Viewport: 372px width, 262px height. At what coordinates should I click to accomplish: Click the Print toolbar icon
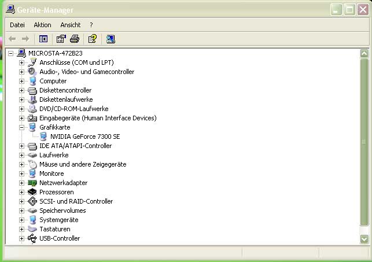coord(75,39)
